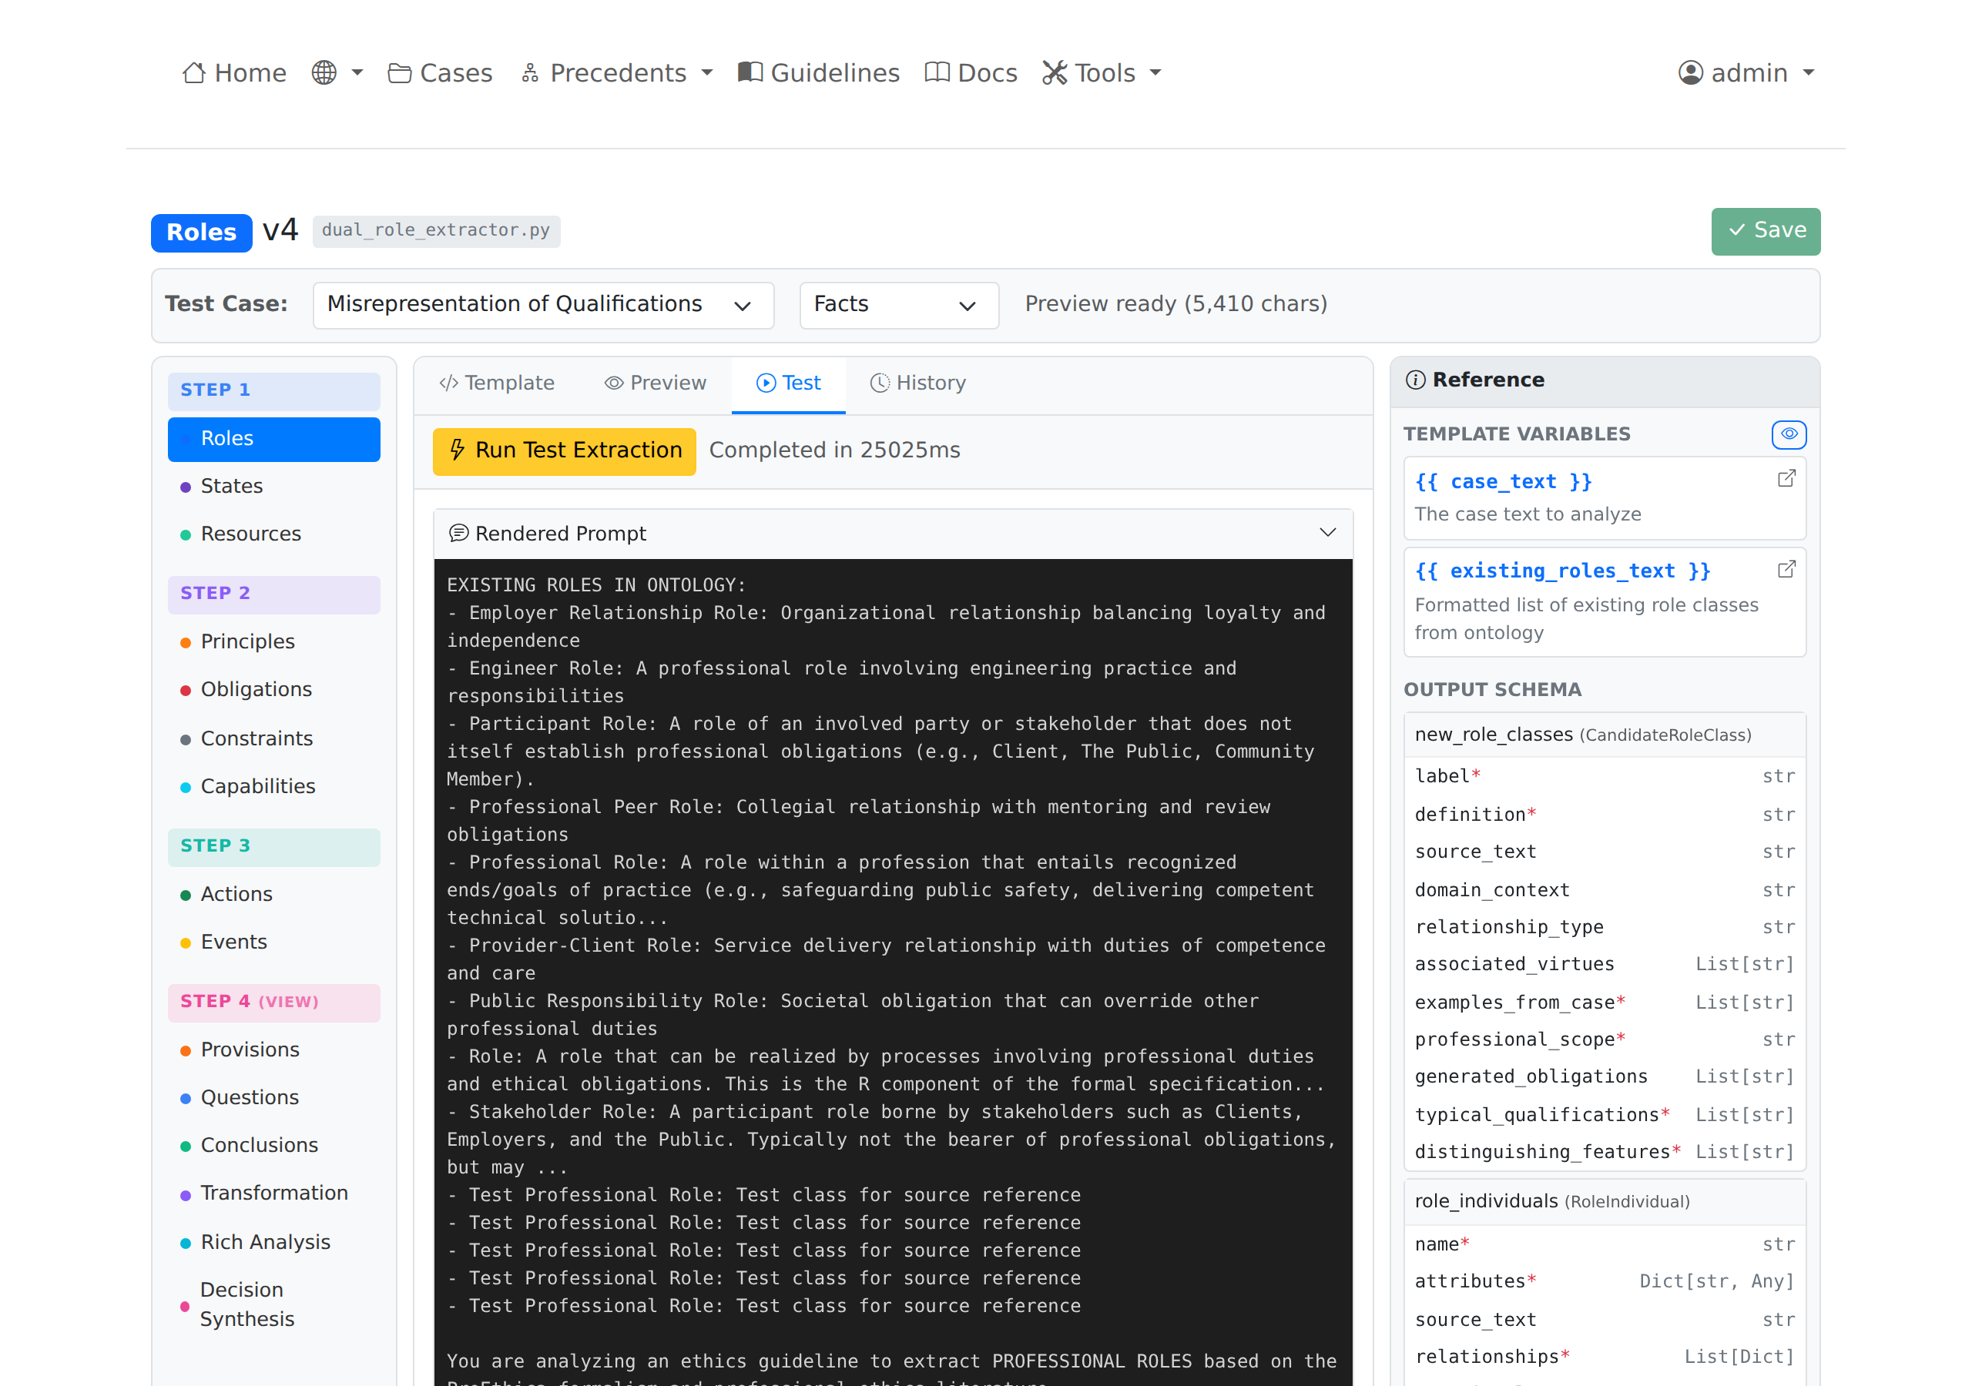
Task: Open Capabilities extractor
Action: [274, 788]
